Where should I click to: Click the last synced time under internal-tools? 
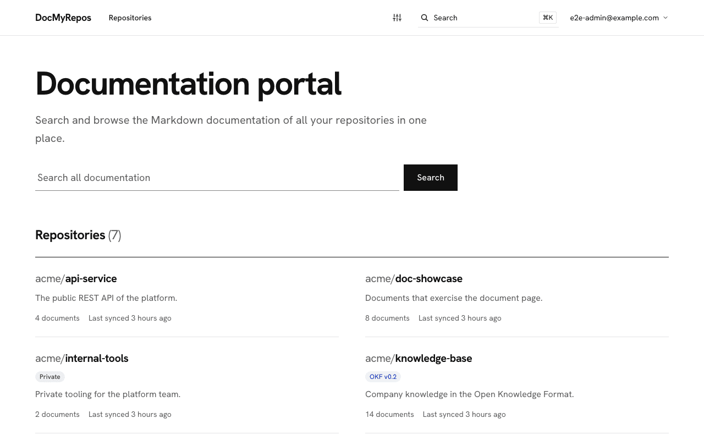pos(130,414)
